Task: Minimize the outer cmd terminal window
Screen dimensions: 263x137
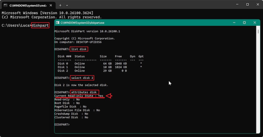Action: click(x=236, y=4)
